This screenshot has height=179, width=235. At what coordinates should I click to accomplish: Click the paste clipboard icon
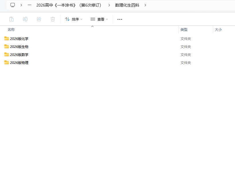coord(11,19)
